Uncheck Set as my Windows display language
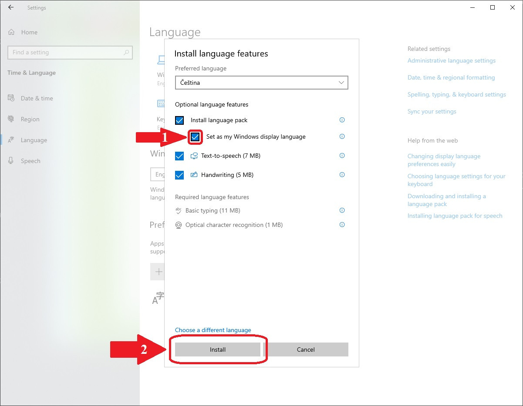Screen dimensions: 523x406 195,137
